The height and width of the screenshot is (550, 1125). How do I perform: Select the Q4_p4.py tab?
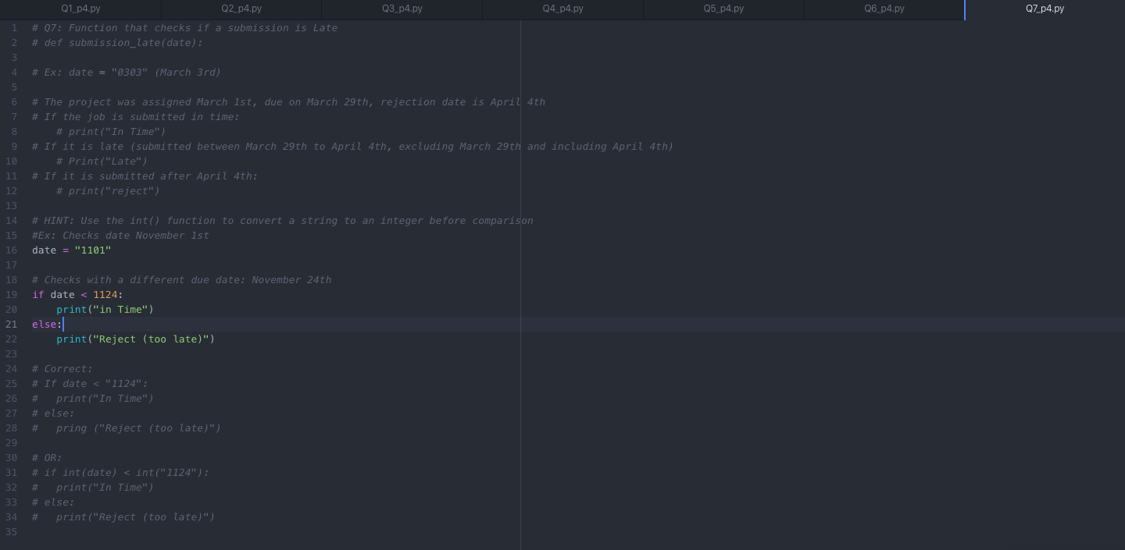tap(562, 9)
